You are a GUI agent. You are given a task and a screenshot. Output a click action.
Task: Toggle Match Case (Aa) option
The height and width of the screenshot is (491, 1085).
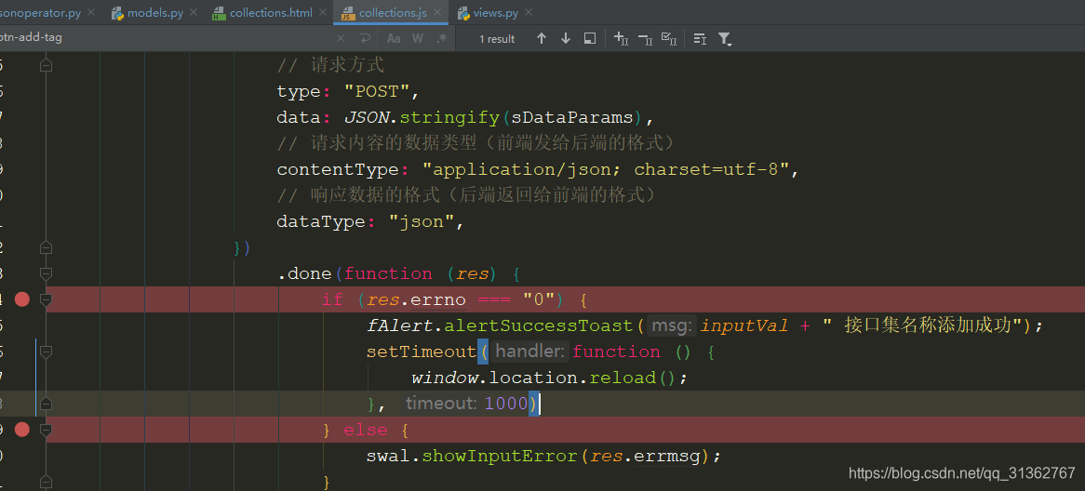[x=394, y=38]
